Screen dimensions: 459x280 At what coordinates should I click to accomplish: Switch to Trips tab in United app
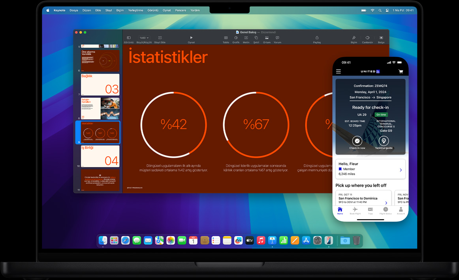click(370, 211)
